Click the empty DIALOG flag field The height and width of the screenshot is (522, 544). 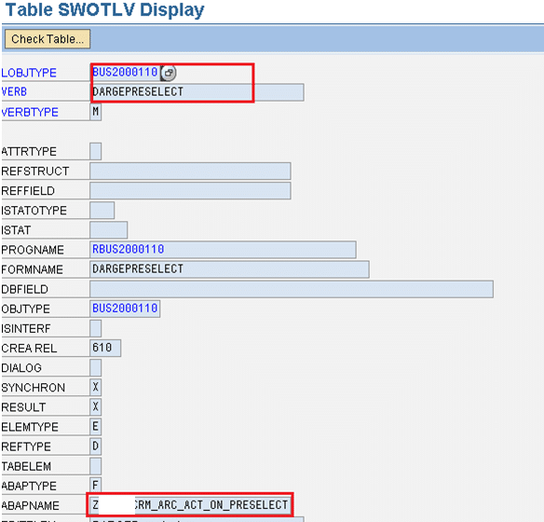tap(95, 368)
